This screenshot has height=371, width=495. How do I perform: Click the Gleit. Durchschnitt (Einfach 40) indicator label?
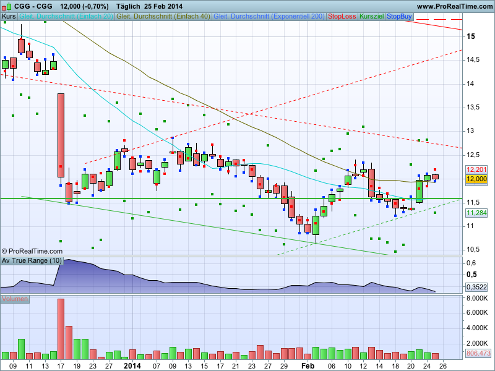(x=163, y=16)
